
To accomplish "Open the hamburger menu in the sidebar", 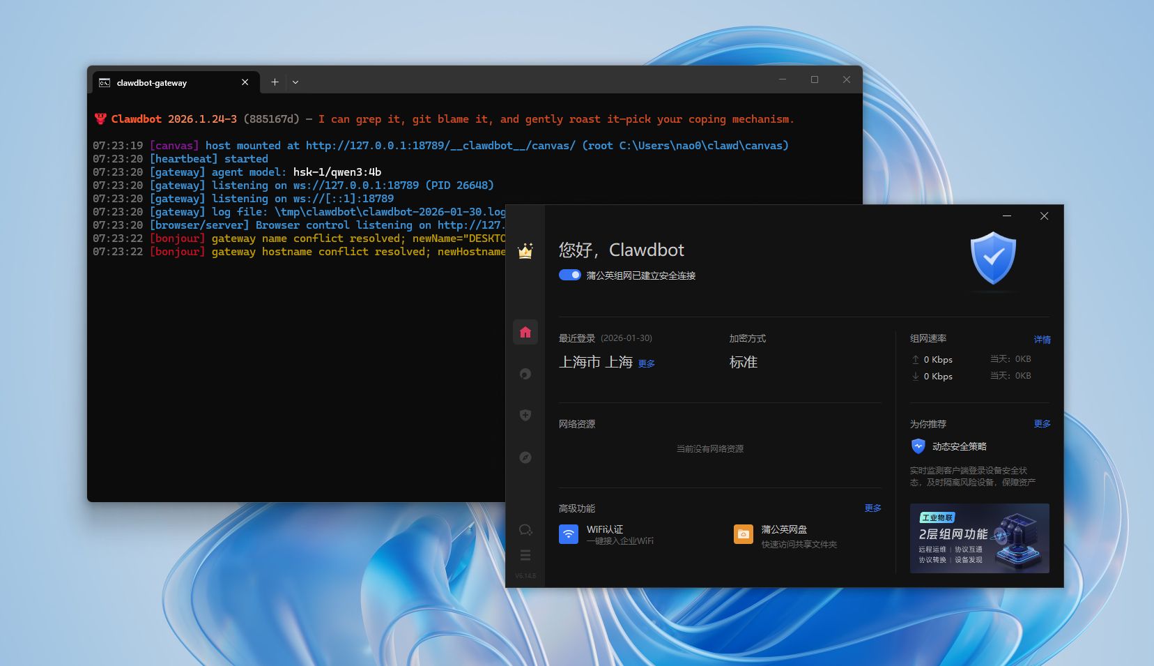I will 525,555.
